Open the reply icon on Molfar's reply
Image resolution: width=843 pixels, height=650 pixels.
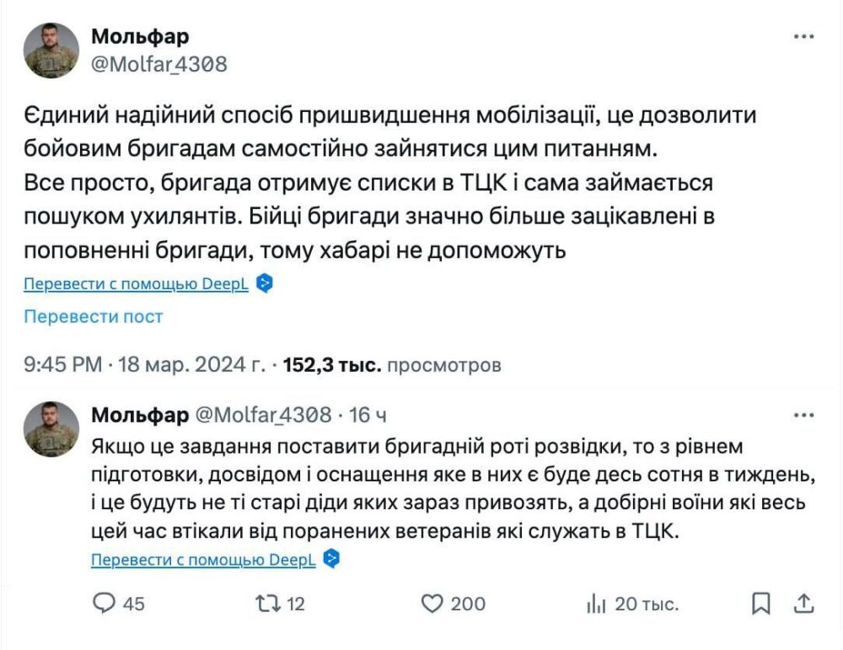103,604
